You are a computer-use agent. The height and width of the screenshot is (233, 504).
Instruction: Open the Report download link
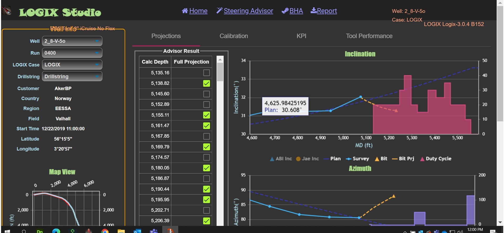pos(324,11)
